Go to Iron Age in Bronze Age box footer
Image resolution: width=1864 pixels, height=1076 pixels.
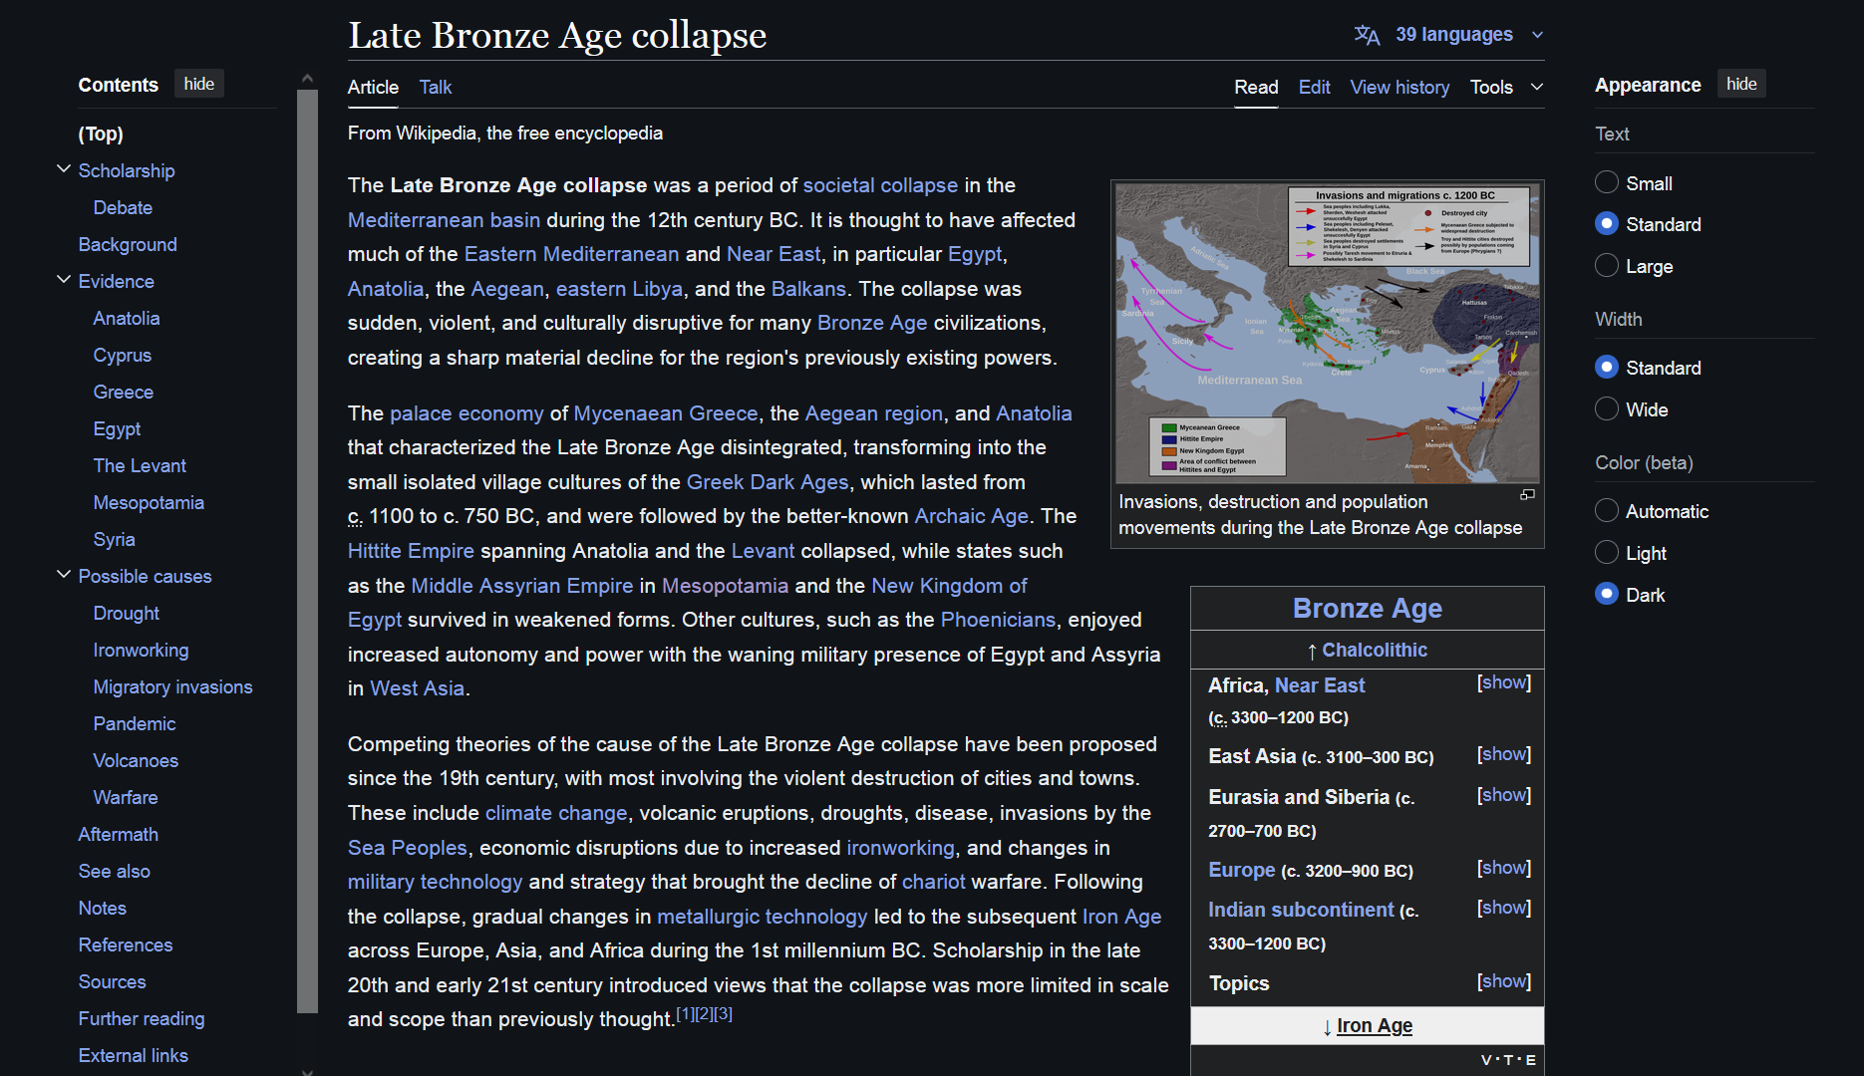click(1374, 1025)
